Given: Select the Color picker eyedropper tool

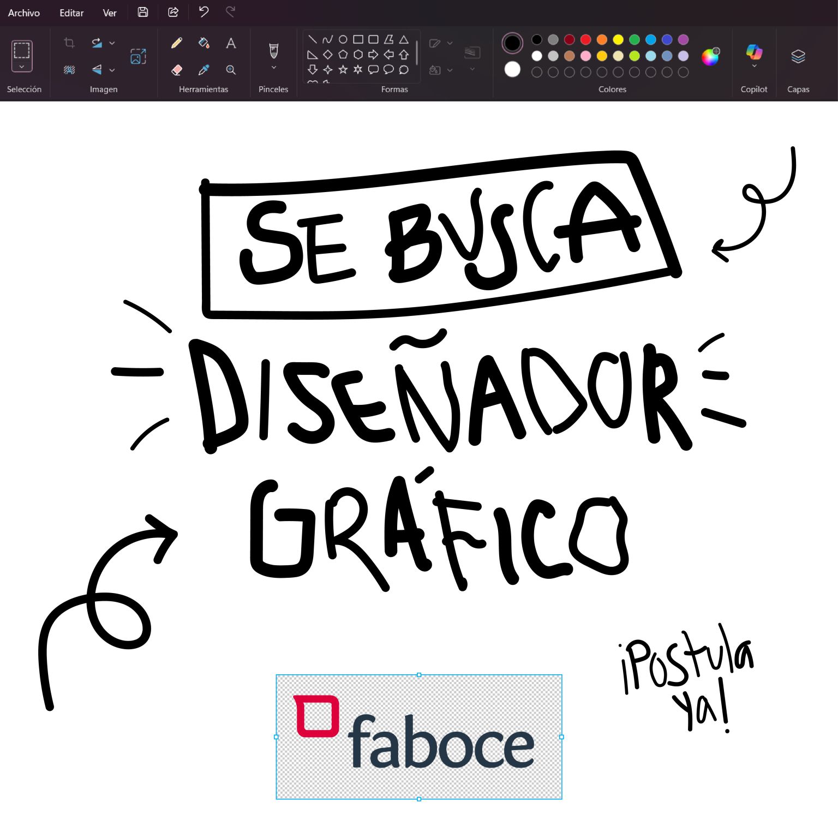Looking at the screenshot, I should pyautogui.click(x=203, y=70).
